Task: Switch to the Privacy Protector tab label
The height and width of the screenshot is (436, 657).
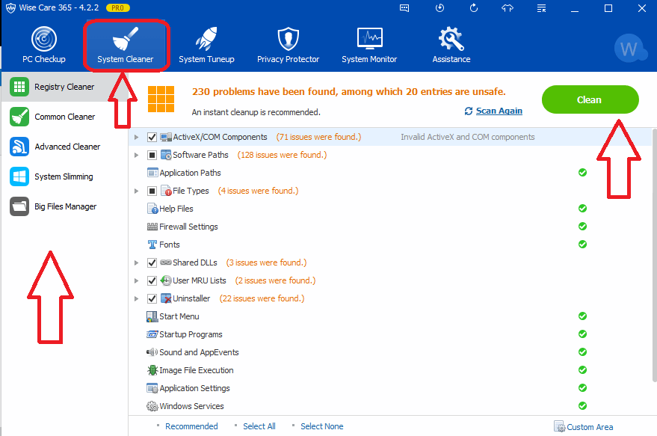Action: click(x=289, y=59)
